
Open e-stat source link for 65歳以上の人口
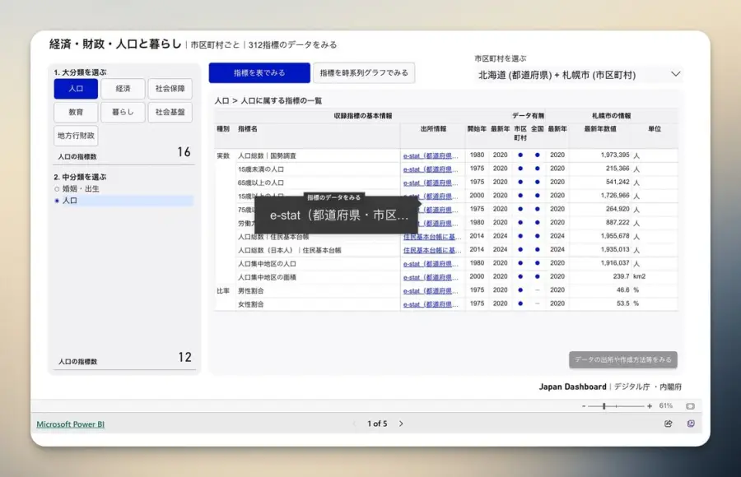431,183
